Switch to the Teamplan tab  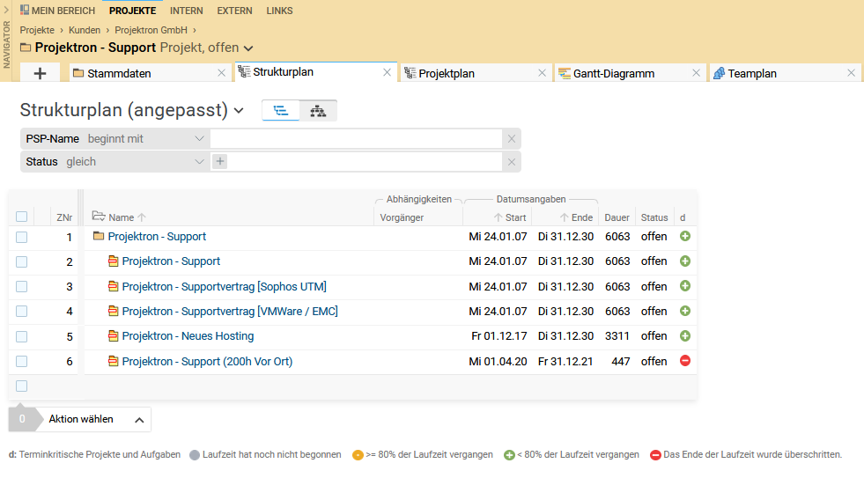point(752,73)
